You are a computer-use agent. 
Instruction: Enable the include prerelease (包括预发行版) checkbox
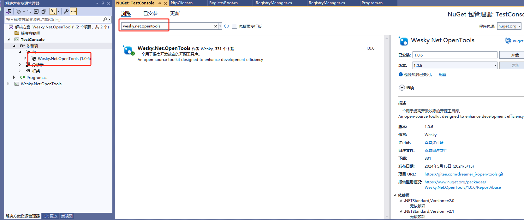[x=235, y=26]
